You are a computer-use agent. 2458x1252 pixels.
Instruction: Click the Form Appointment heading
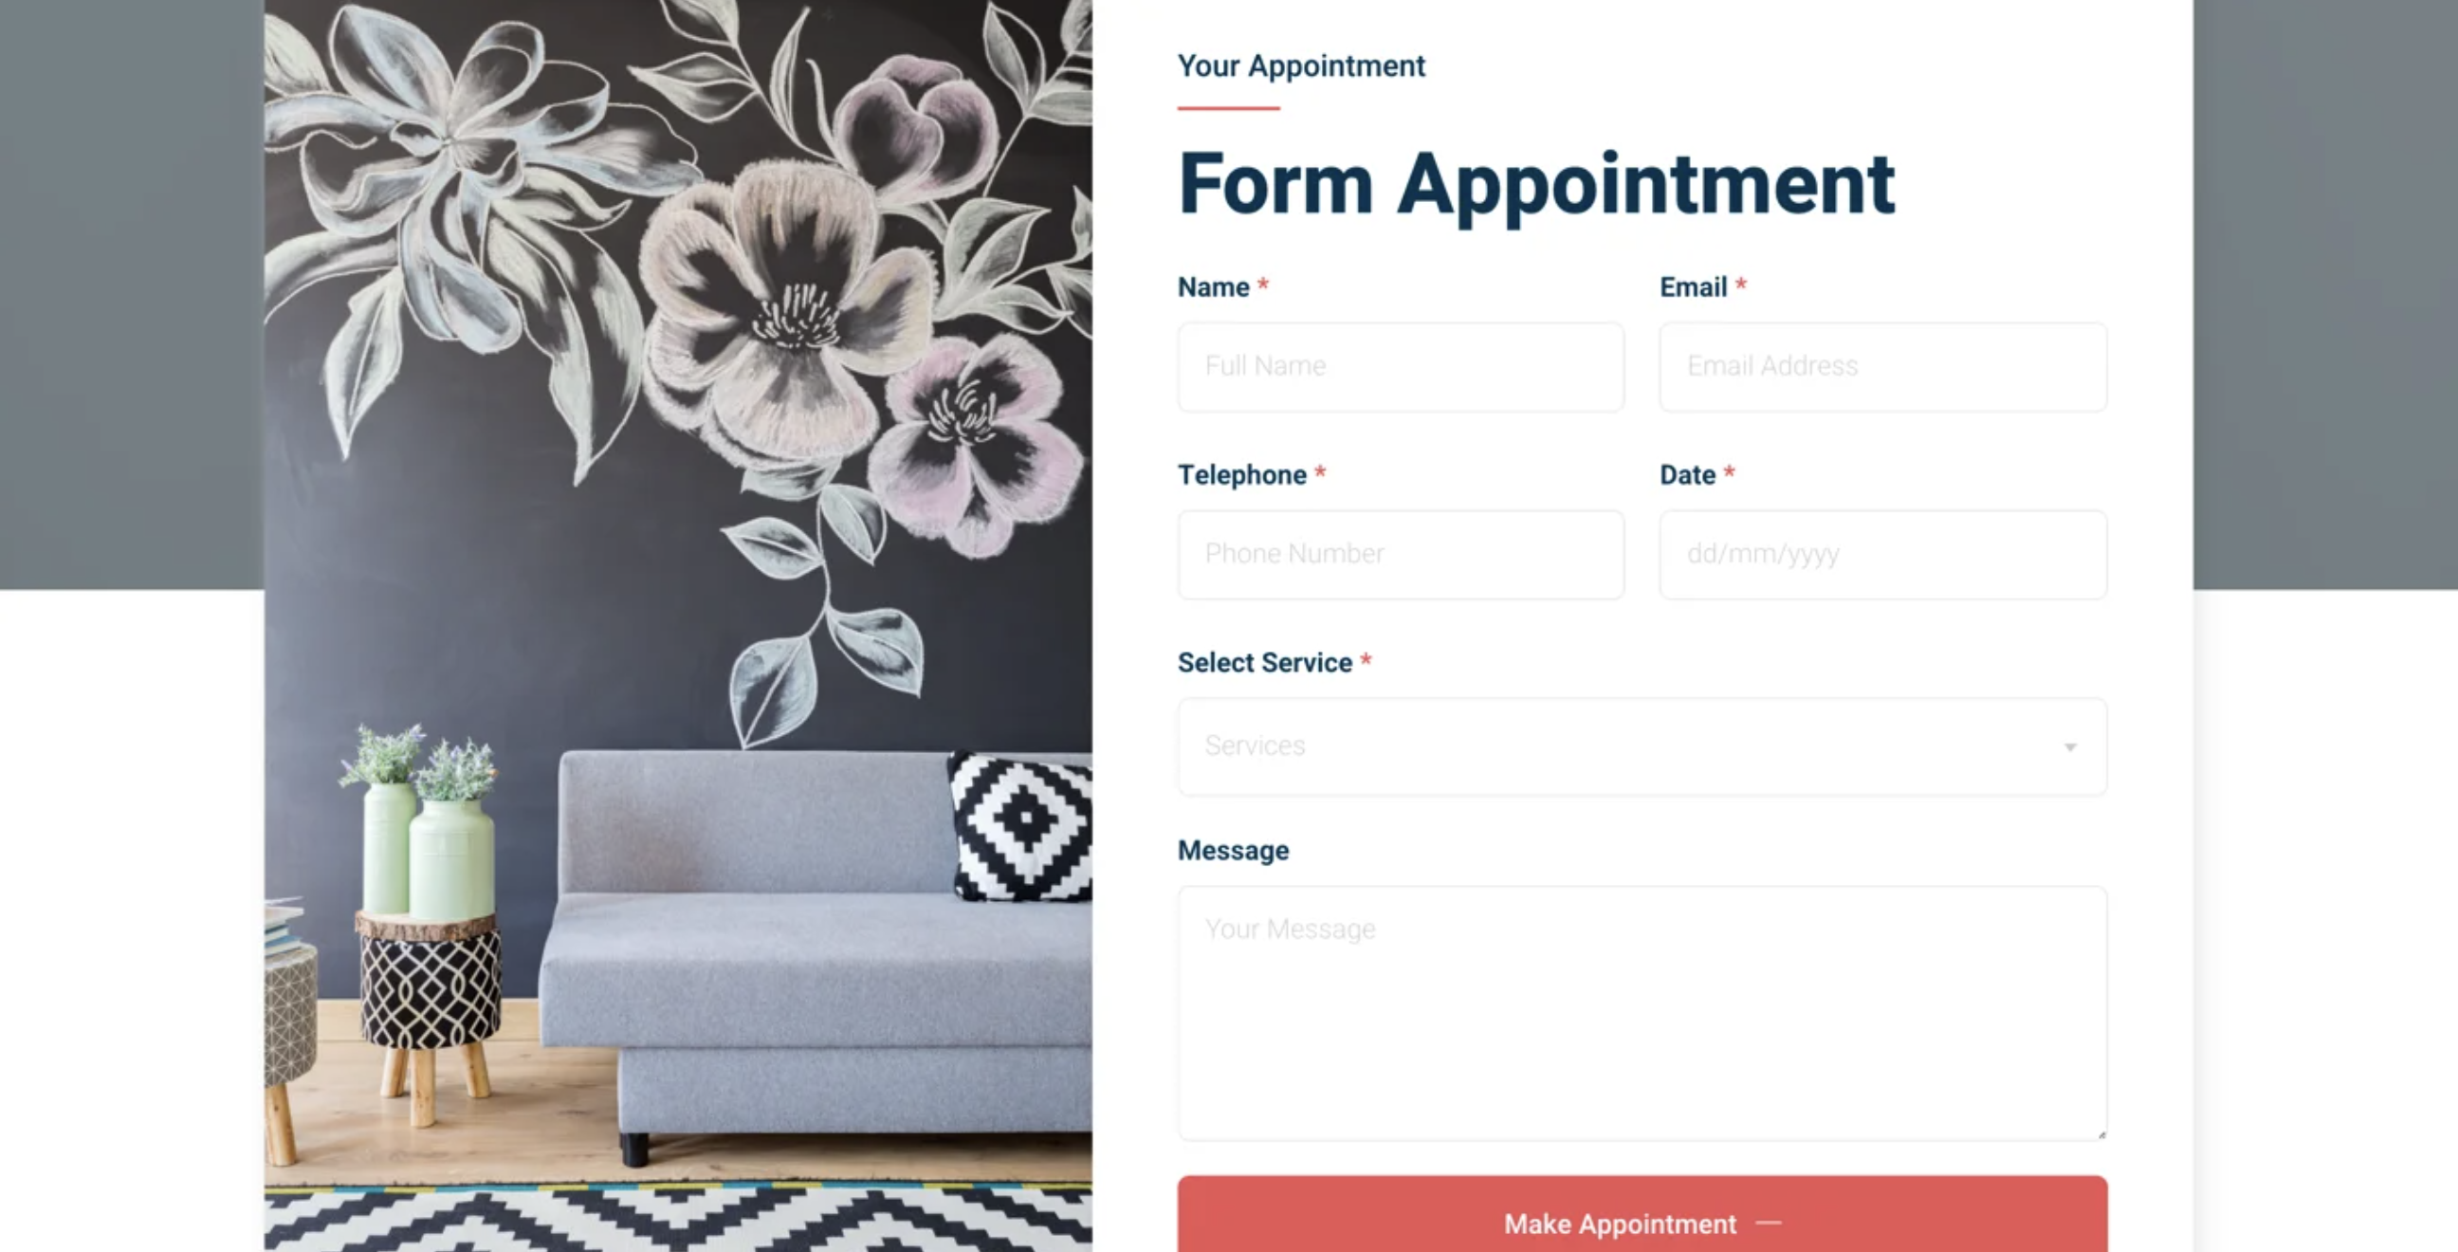click(x=1536, y=185)
